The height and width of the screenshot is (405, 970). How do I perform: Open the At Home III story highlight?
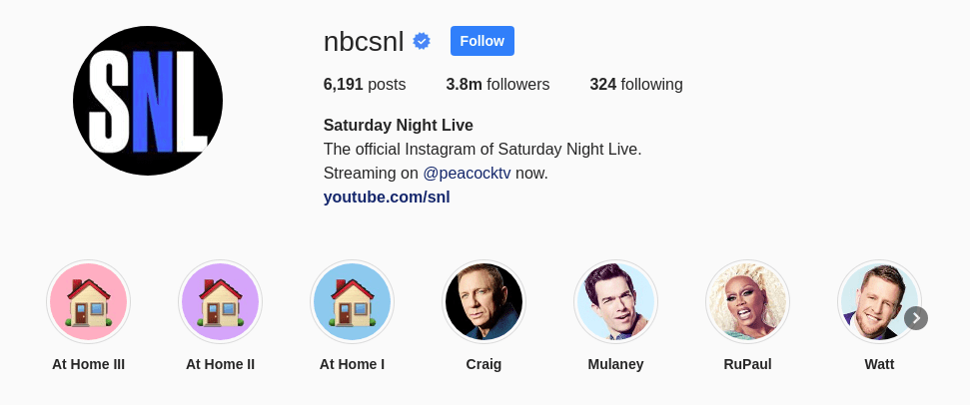coord(88,302)
